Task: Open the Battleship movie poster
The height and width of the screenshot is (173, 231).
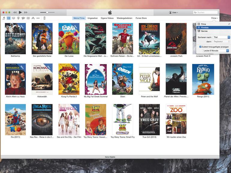Action: (15, 39)
